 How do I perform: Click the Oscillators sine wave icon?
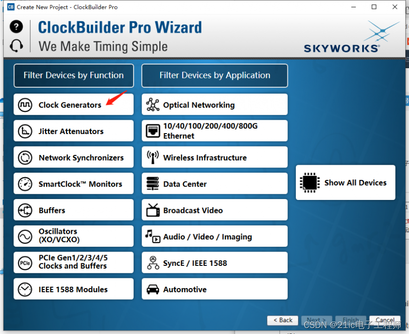(25, 237)
